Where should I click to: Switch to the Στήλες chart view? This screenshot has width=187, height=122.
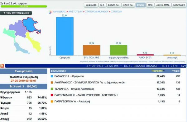(141, 5)
